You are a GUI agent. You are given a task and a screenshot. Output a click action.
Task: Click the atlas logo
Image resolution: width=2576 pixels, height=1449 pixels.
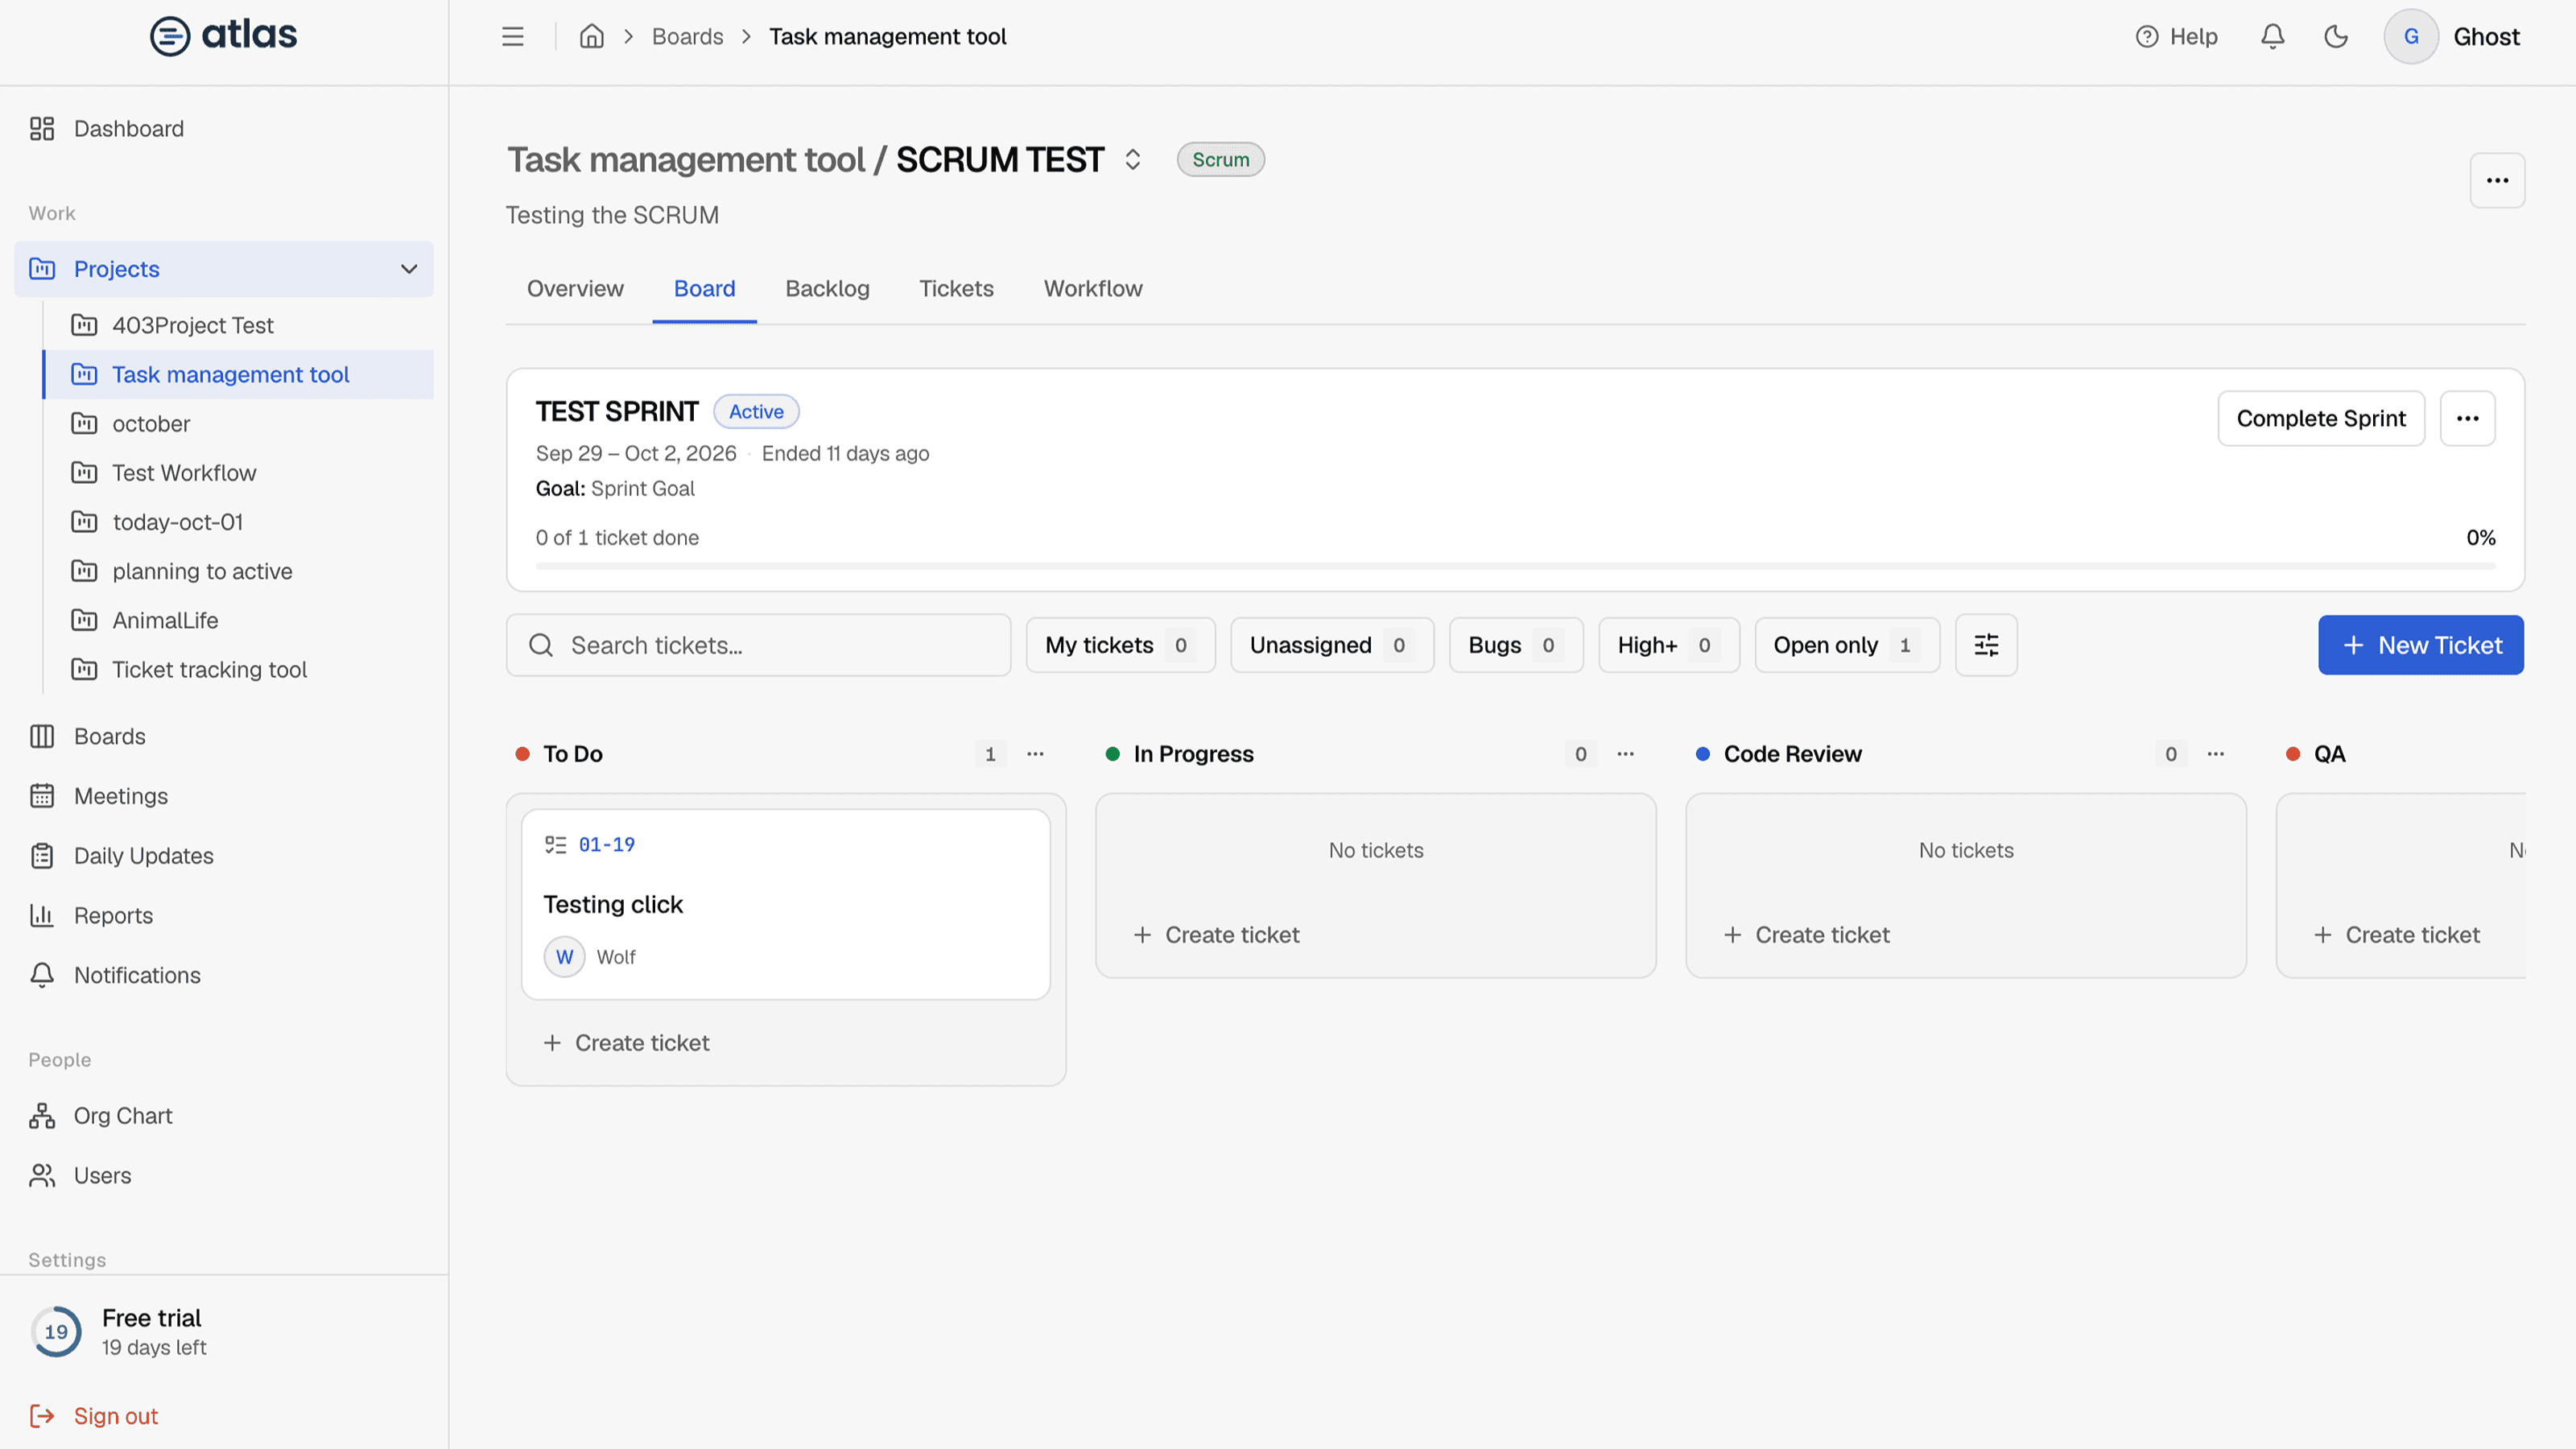pos(223,36)
